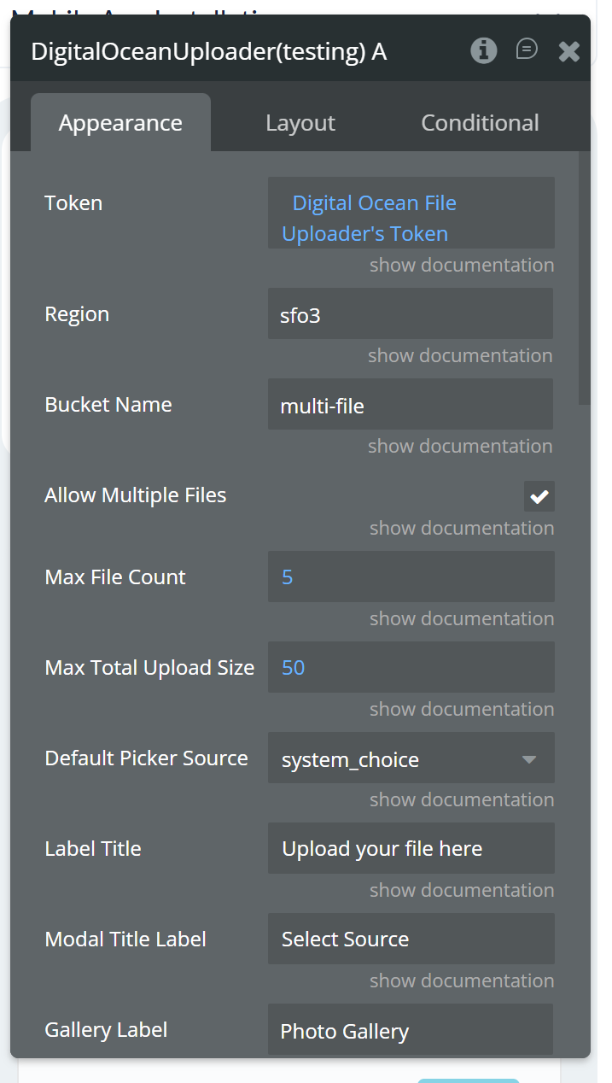Click the Max Total Upload Size label
Image resolution: width=612 pixels, height=1083 pixels.
(x=149, y=668)
